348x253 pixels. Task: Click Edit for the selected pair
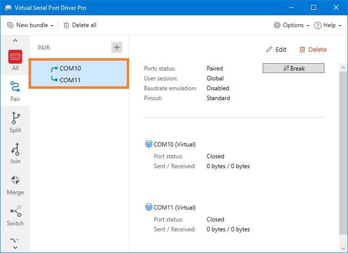277,49
